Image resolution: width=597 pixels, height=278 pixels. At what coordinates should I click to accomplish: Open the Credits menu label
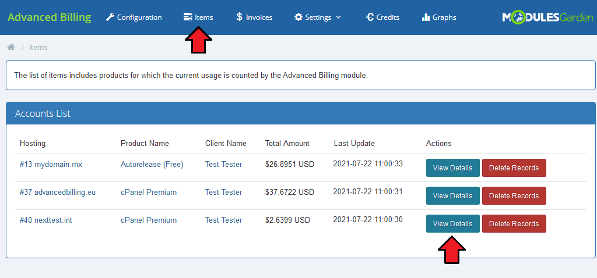388,17
